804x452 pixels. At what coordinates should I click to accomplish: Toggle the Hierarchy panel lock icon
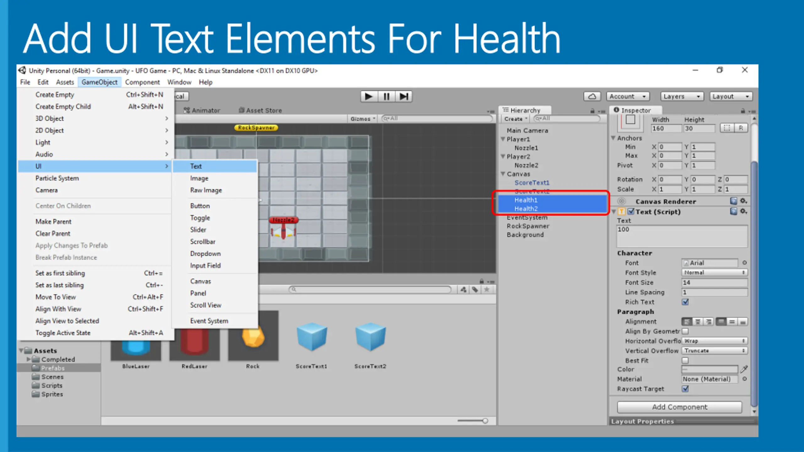(592, 111)
